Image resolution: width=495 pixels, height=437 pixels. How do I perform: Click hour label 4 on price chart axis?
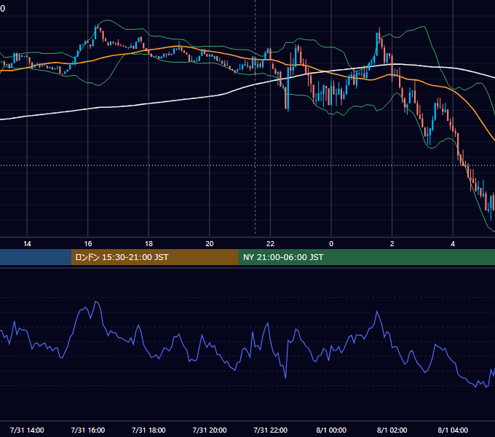point(453,244)
